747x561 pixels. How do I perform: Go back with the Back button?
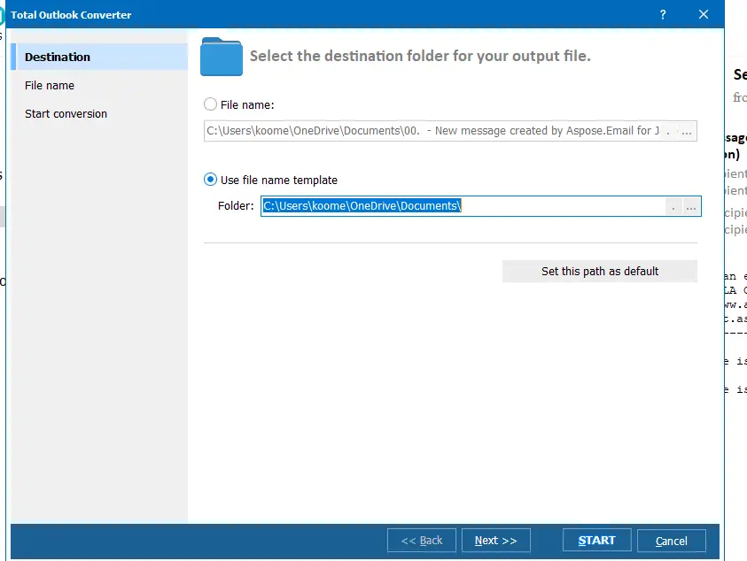[x=422, y=541]
